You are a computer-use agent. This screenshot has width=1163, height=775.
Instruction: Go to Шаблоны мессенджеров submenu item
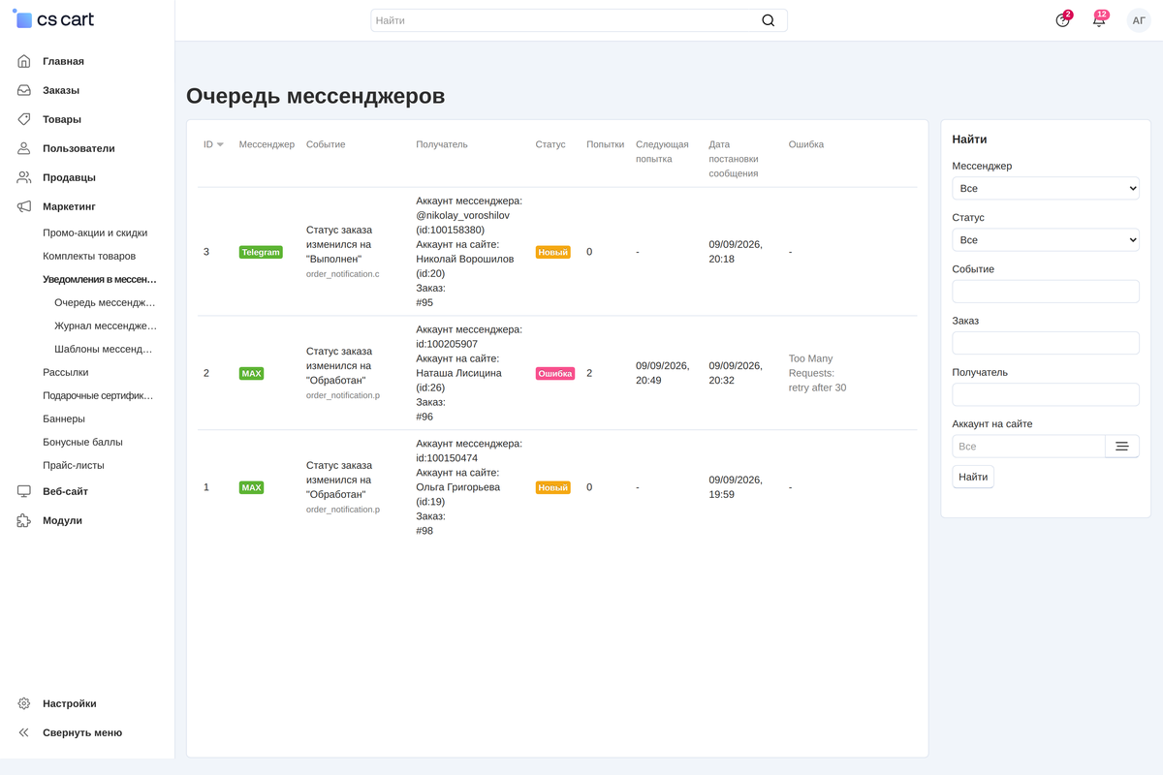click(x=104, y=349)
